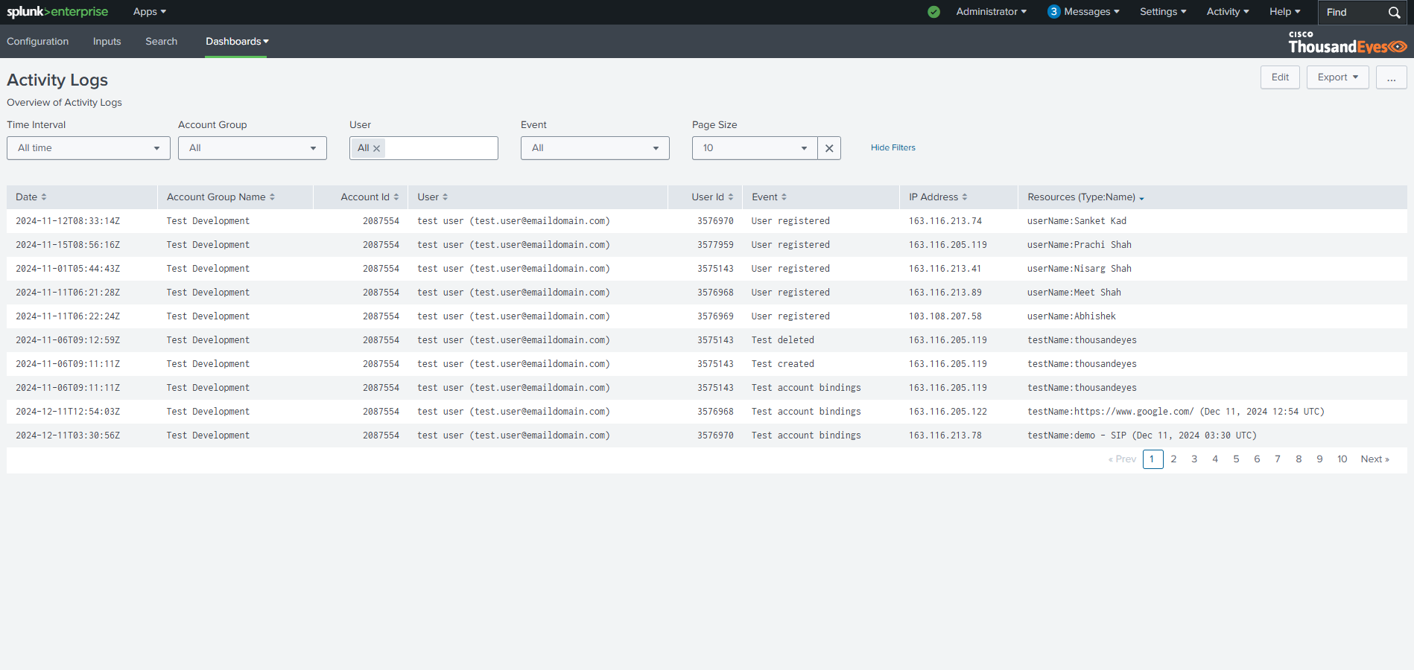Sort table by Account Id column
Viewport: 1414px width, 670px height.
(370, 197)
